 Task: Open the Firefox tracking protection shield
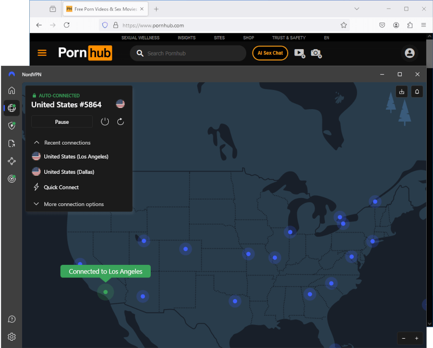click(x=105, y=25)
